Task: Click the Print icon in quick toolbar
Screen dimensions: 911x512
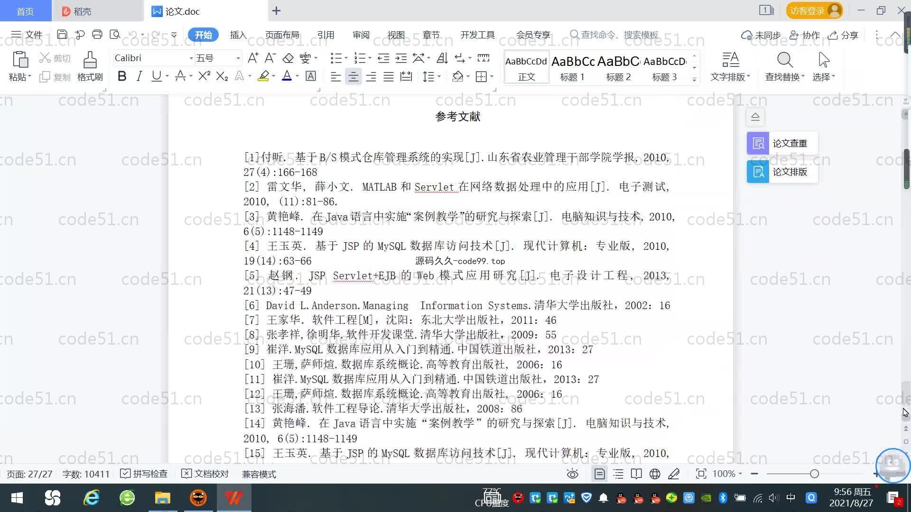Action: pyautogui.click(x=97, y=35)
